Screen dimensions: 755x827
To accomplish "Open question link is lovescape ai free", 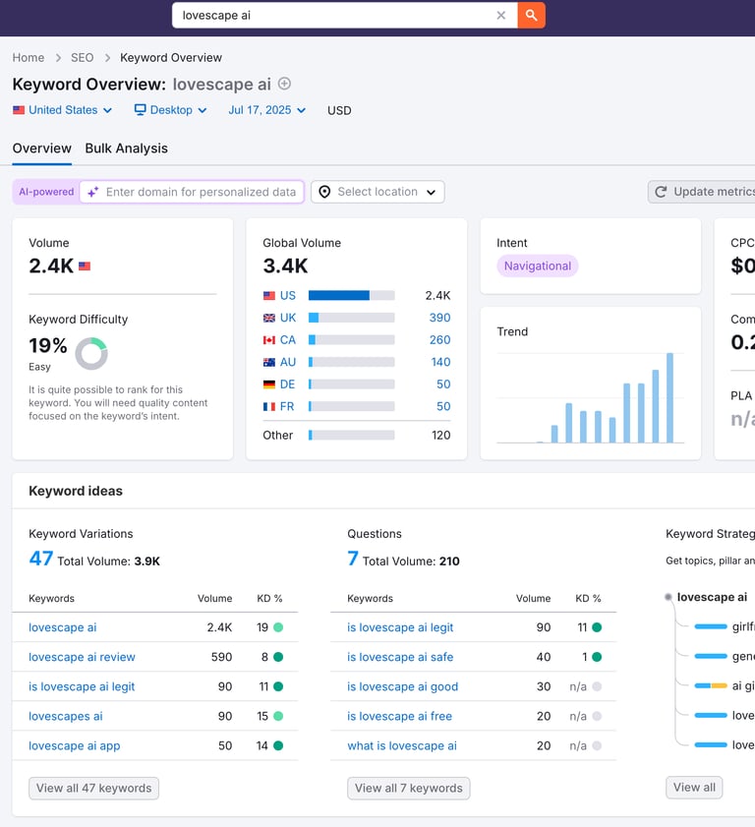I will click(x=400, y=716).
